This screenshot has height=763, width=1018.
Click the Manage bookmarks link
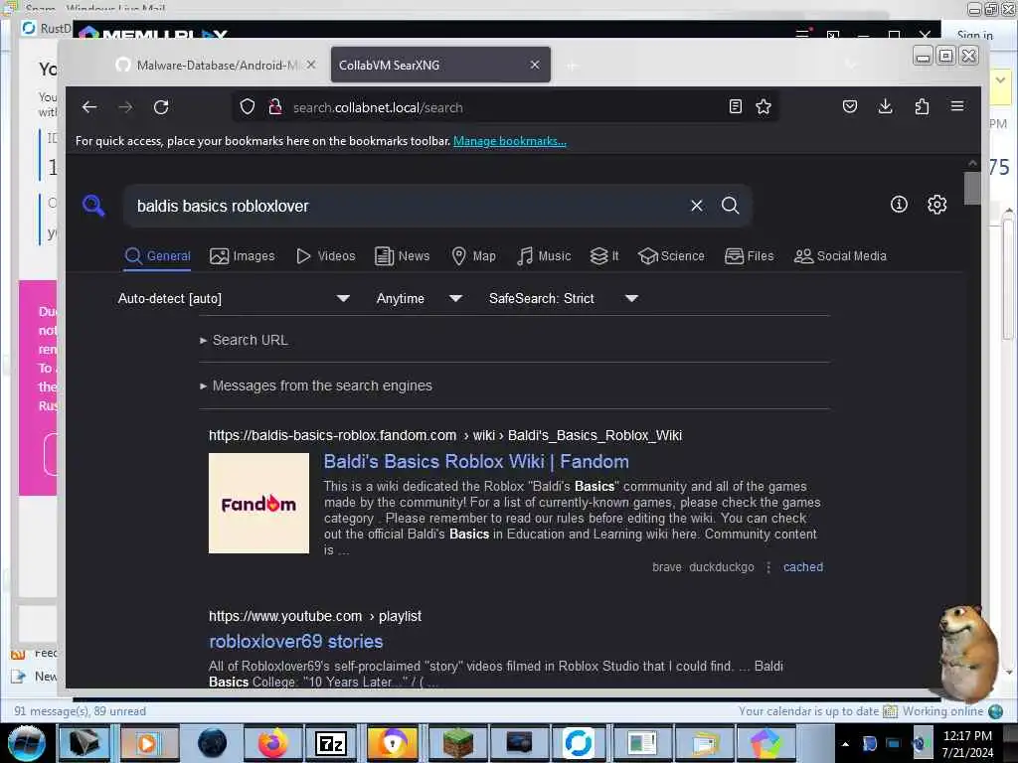(x=510, y=141)
